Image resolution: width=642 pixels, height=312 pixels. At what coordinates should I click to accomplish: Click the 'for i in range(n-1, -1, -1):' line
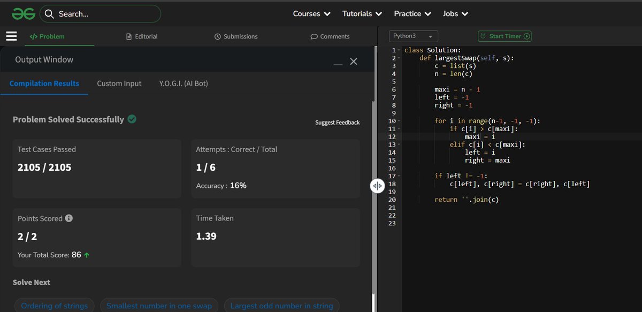487,121
